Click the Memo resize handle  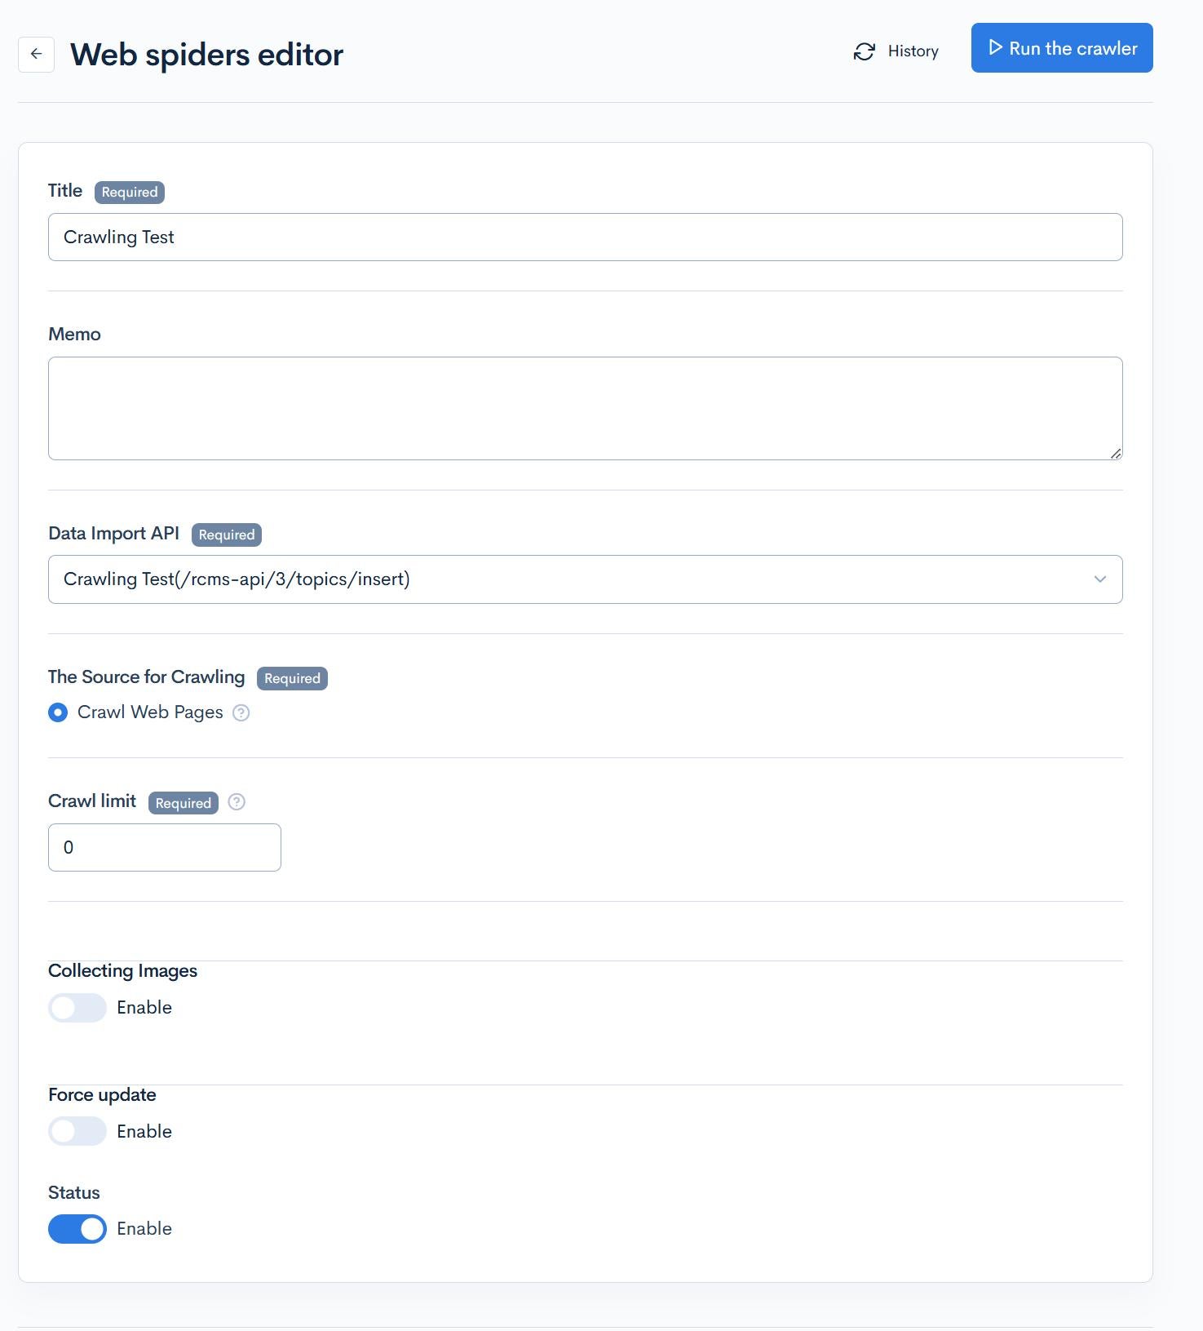click(x=1116, y=453)
